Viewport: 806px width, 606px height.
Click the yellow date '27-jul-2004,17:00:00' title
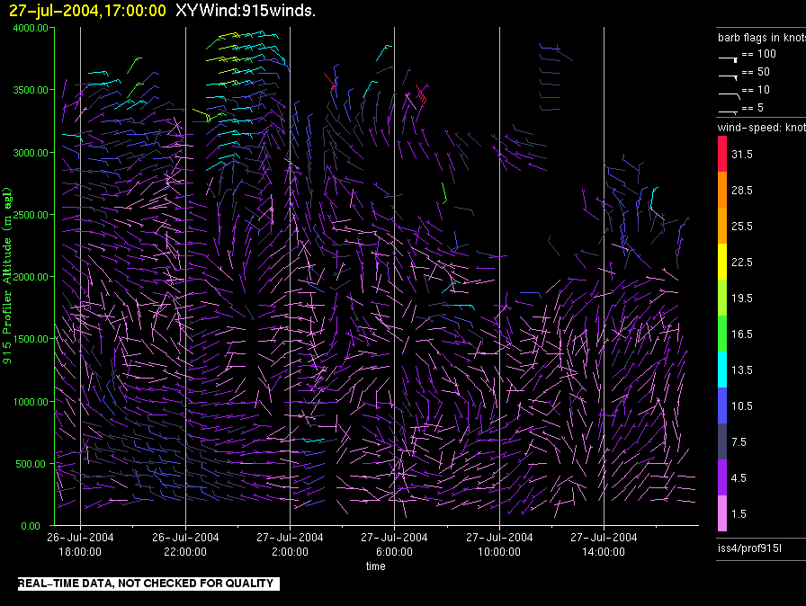point(87,11)
